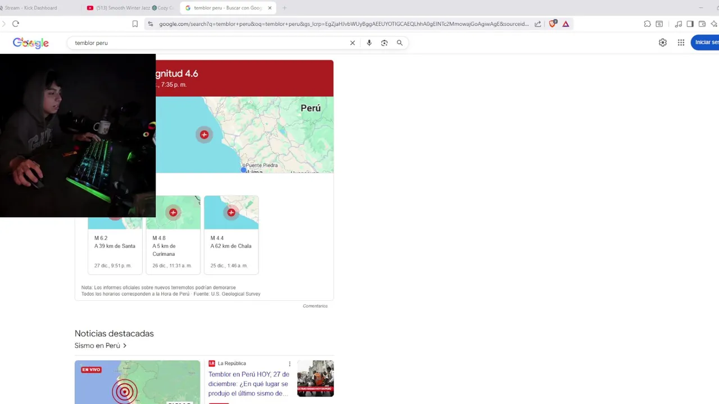Click the epicenter marker on the Peru map

[204, 135]
